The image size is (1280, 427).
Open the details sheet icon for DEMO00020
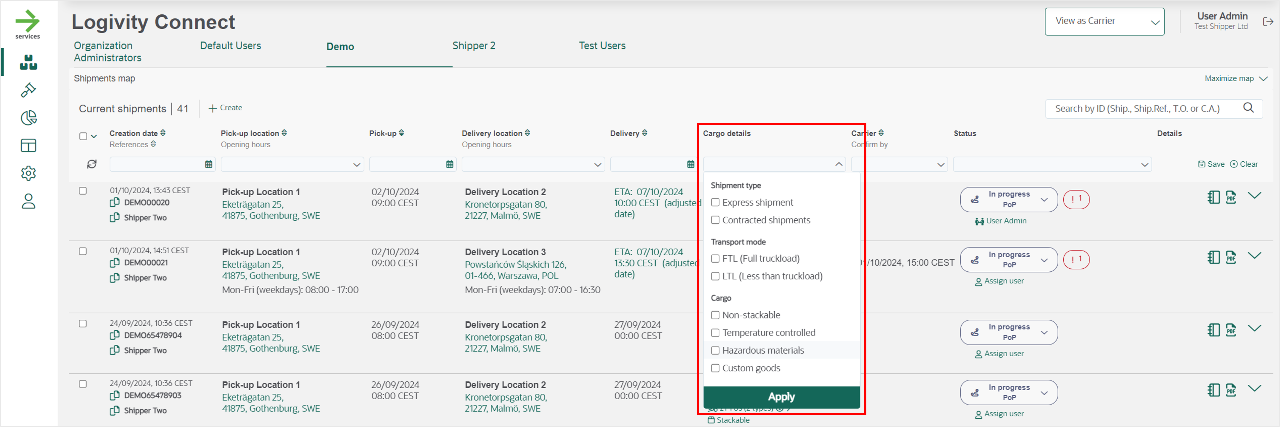click(x=1213, y=197)
